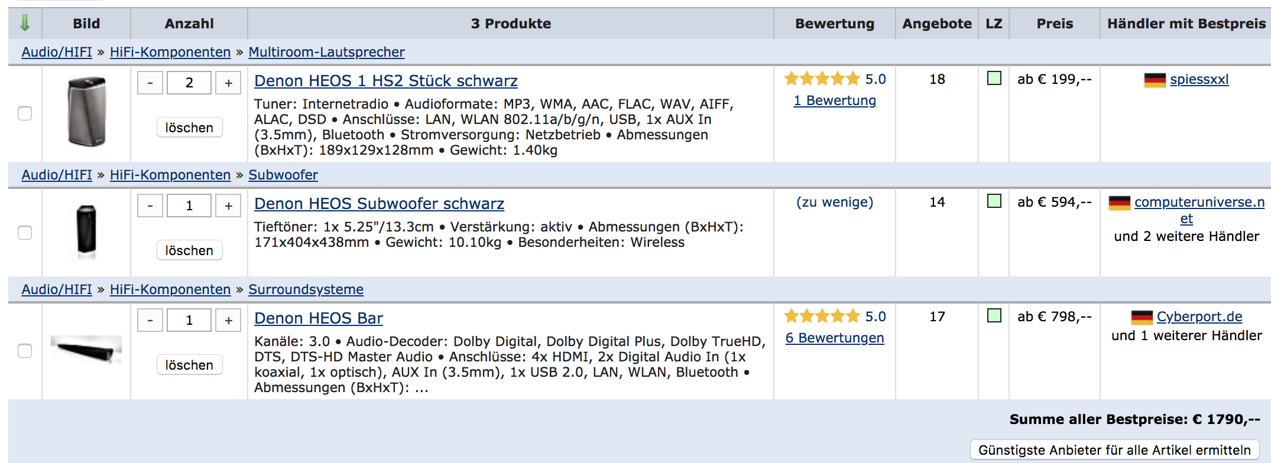This screenshot has width=1271, height=463.
Task: Increase quantity of Denon HEOS Bar
Action: (x=229, y=321)
